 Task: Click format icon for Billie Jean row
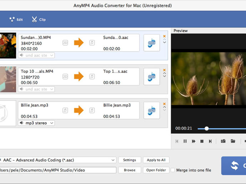click(152, 110)
